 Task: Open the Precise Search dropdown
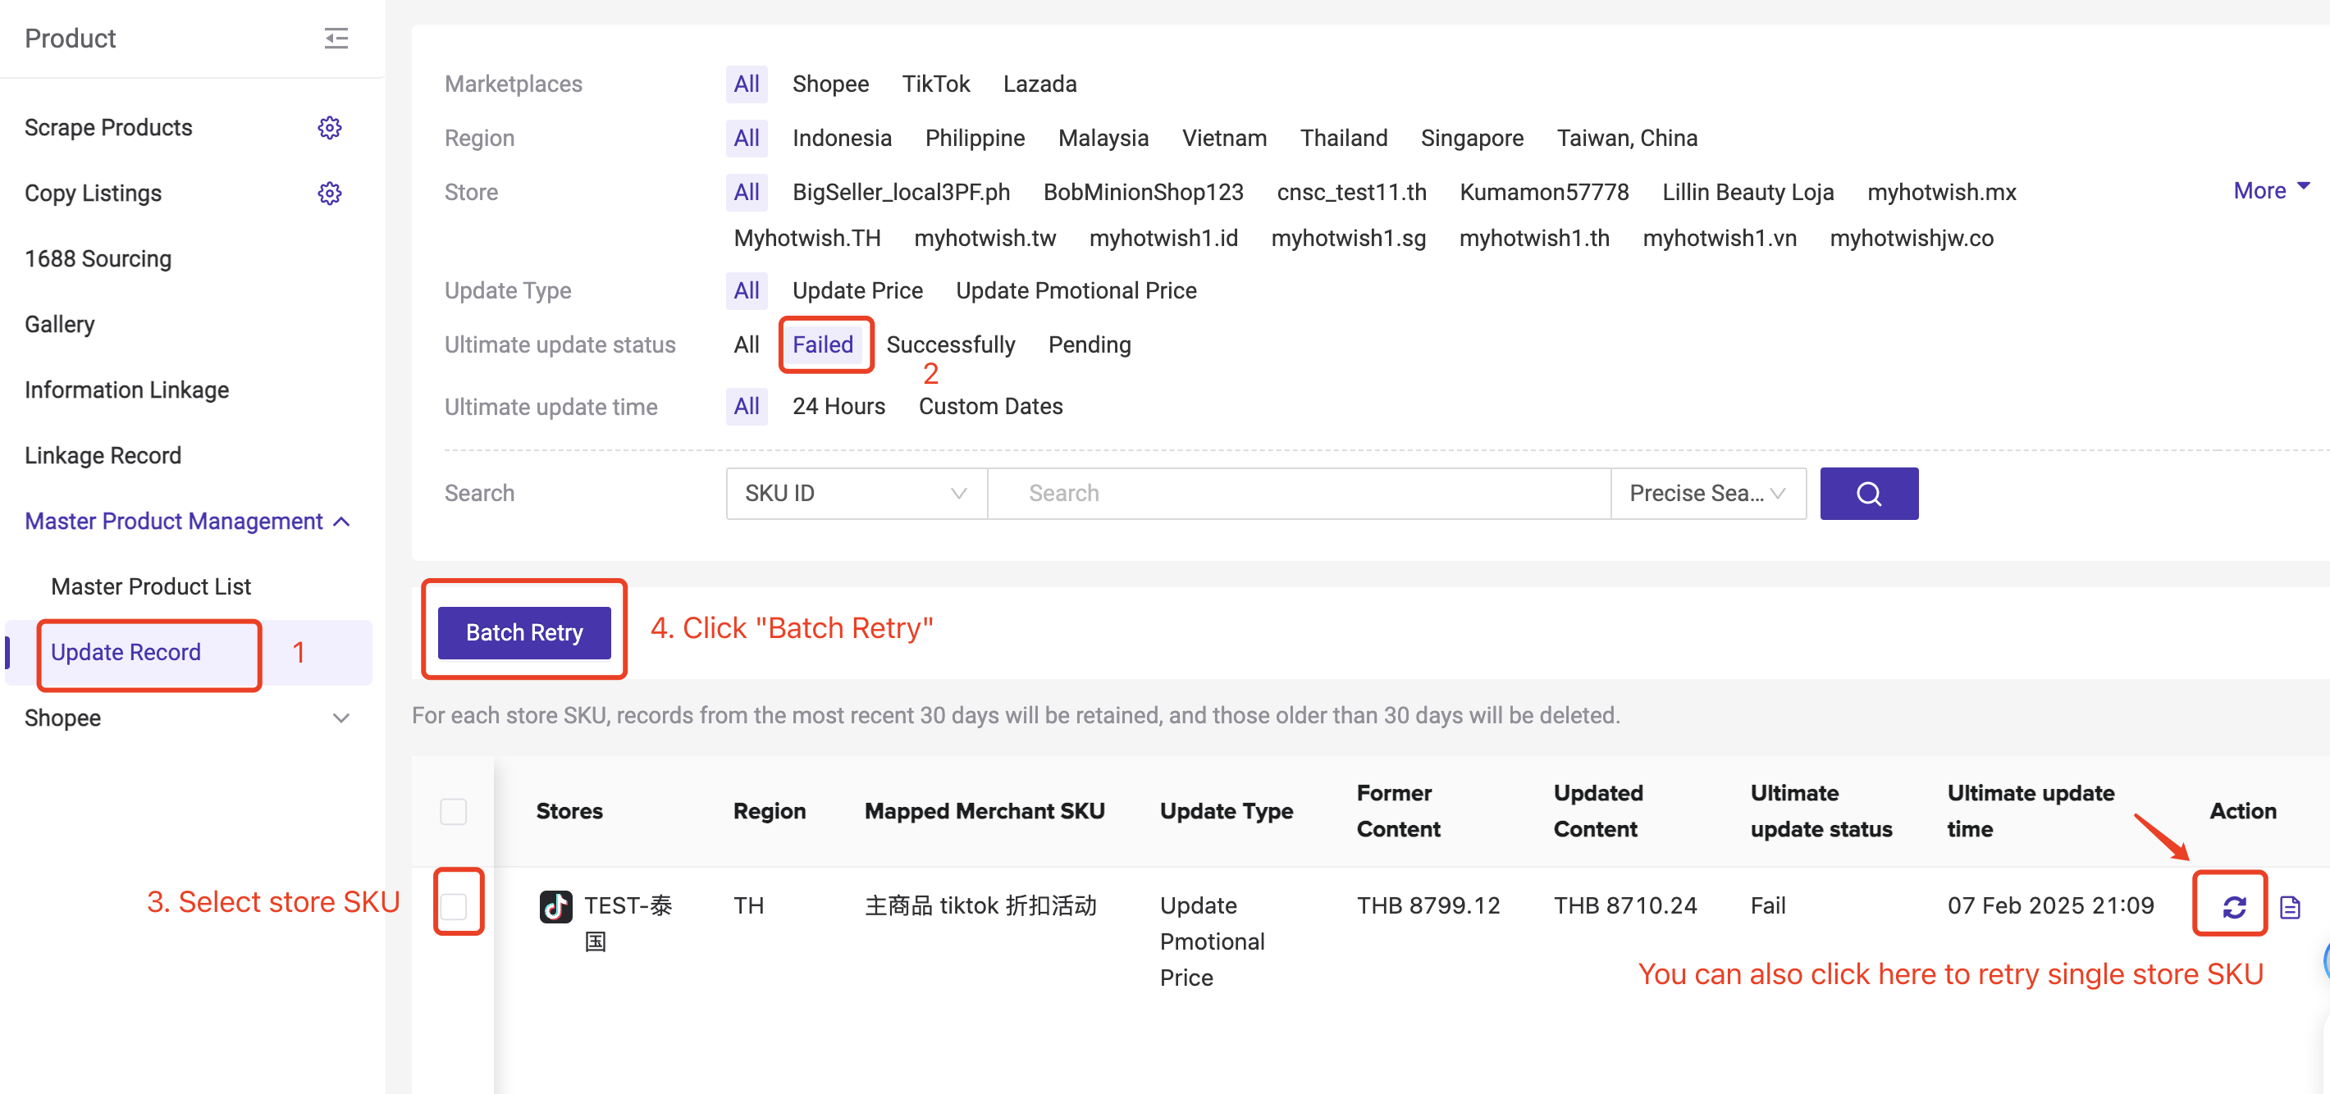[1707, 494]
